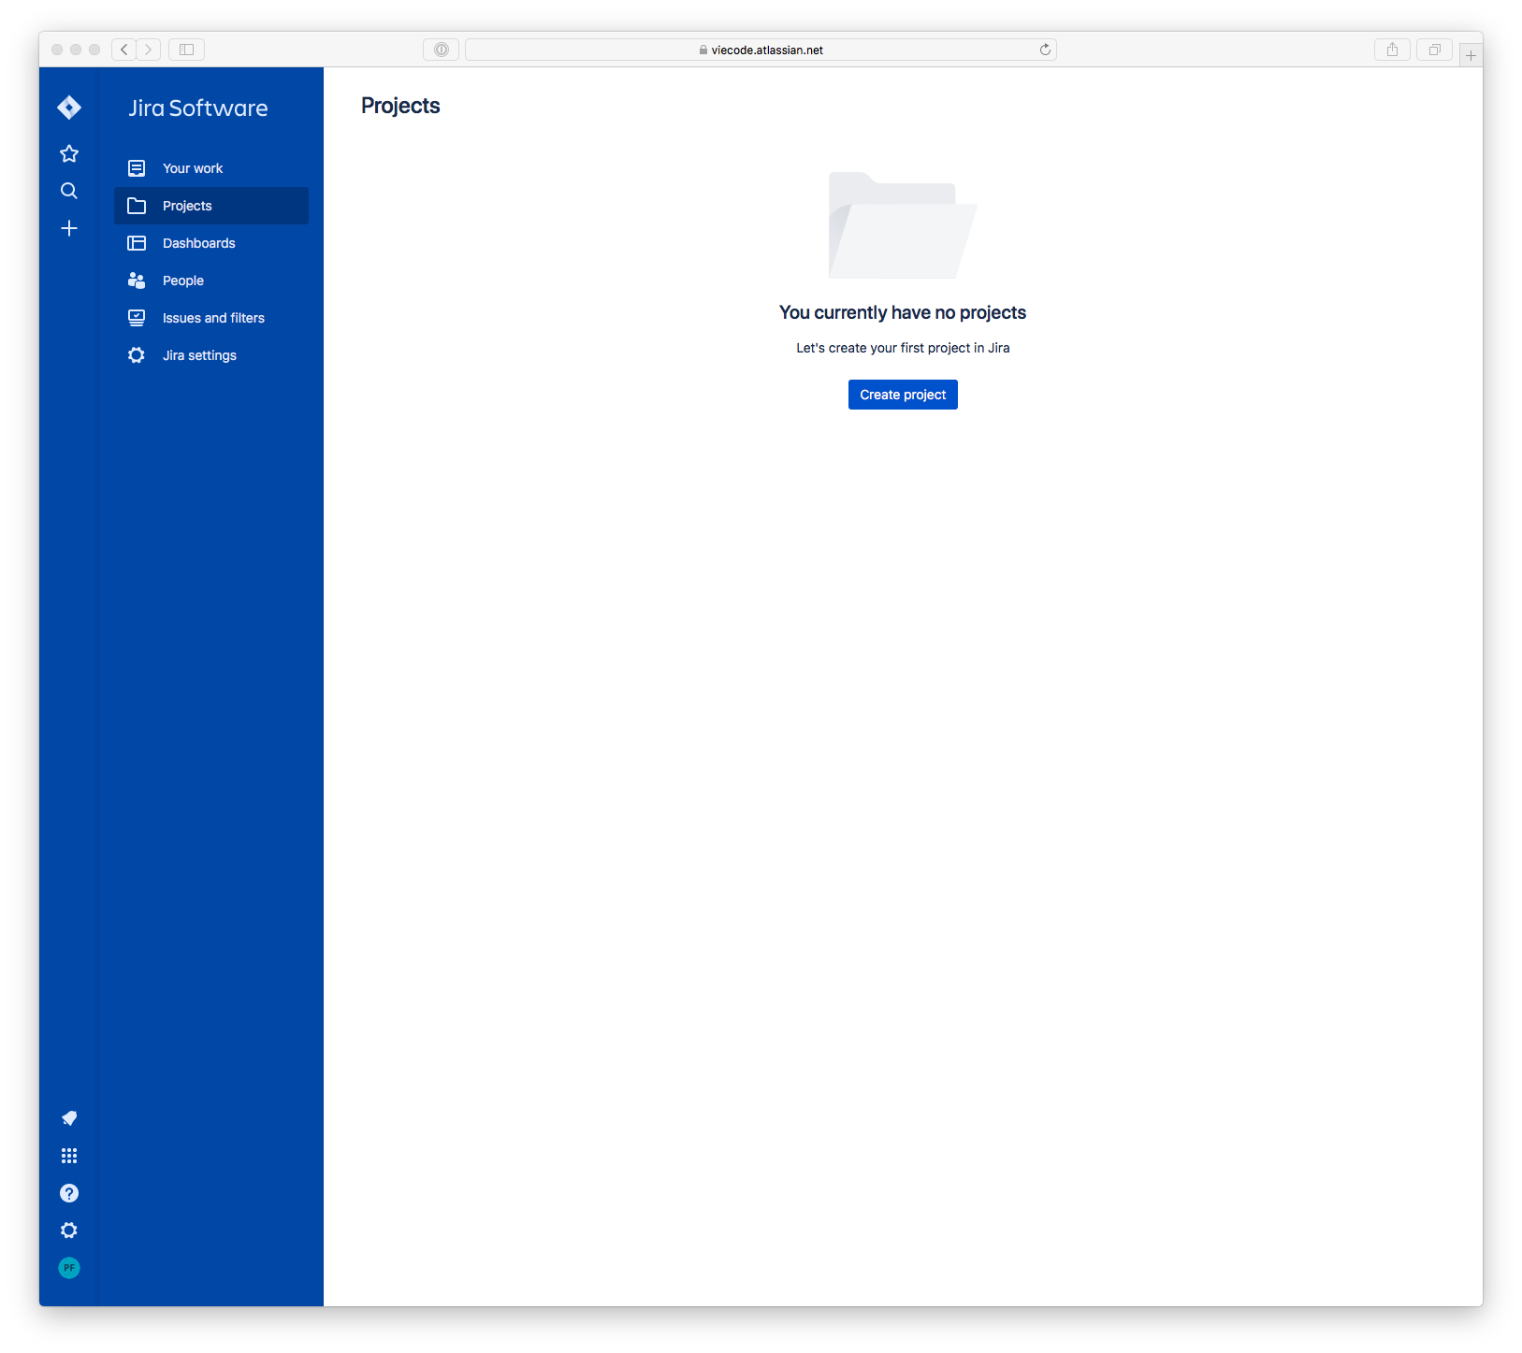Image resolution: width=1522 pixels, height=1353 pixels.
Task: Click the bottom sidebar settings gear
Action: [x=69, y=1231]
